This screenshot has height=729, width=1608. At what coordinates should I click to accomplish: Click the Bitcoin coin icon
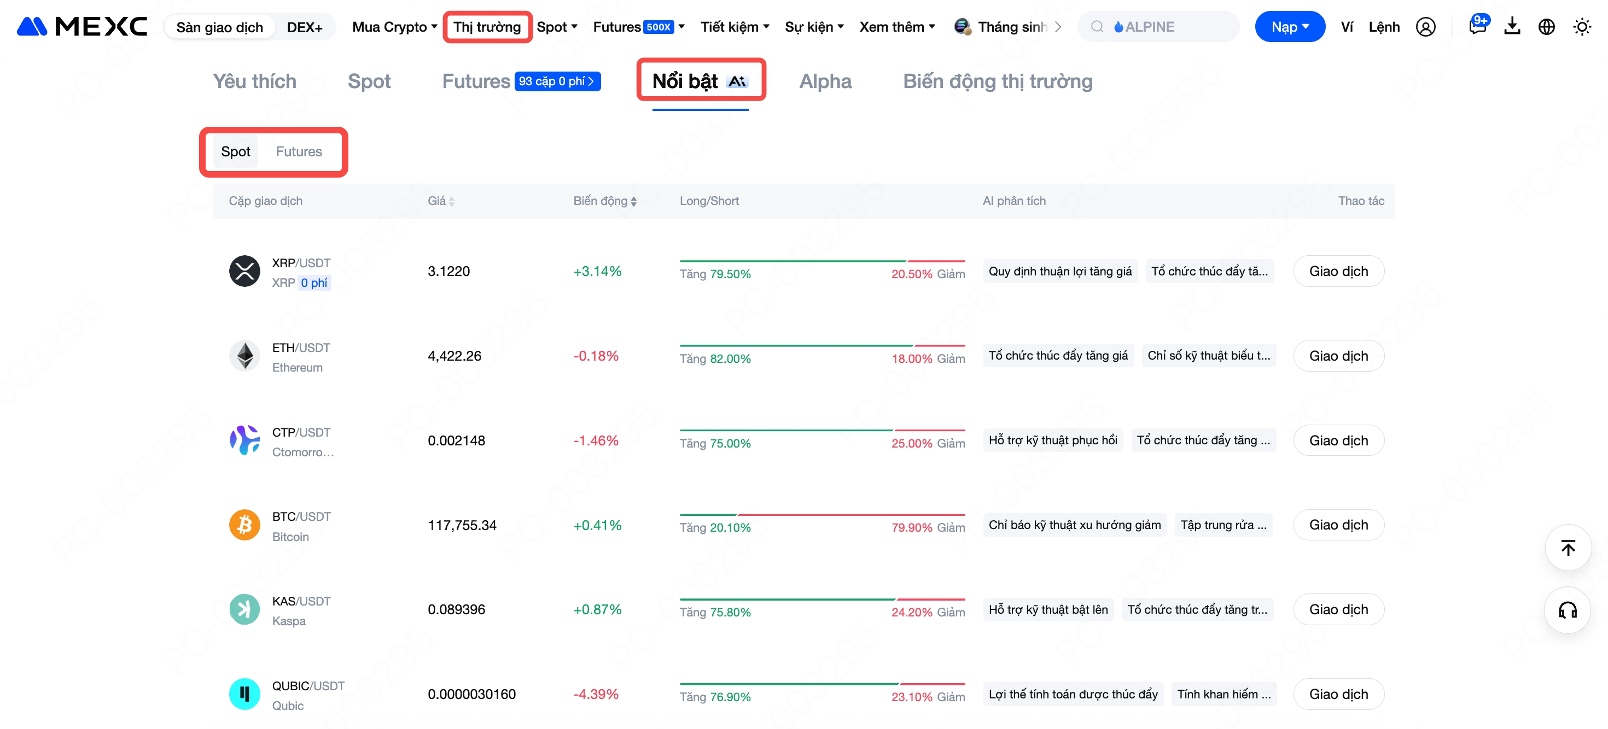[x=244, y=525]
